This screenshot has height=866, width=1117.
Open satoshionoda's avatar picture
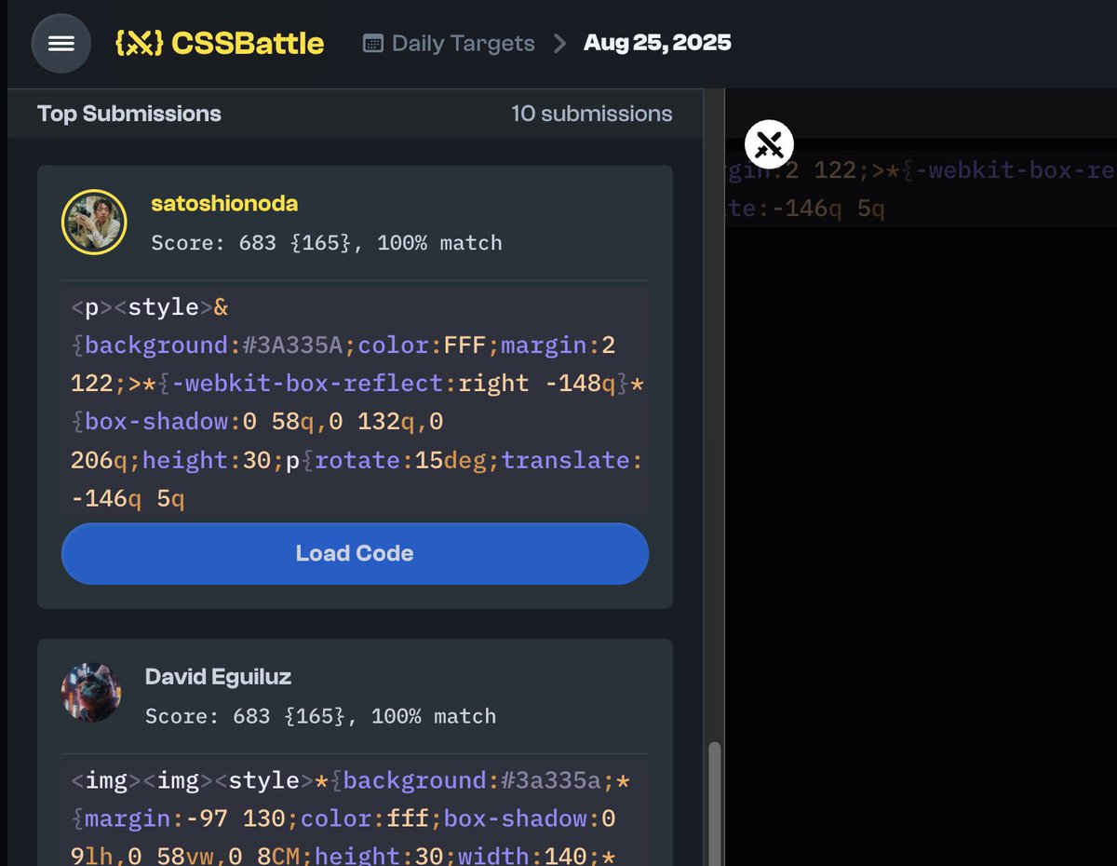tap(94, 222)
